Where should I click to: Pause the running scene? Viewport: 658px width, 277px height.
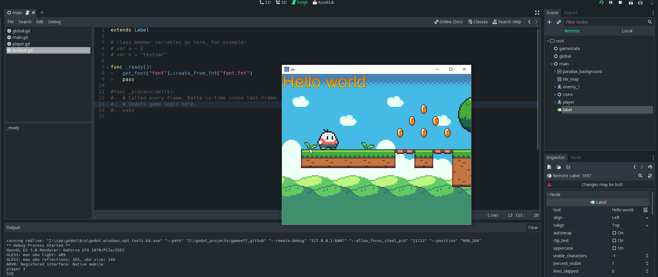tap(611, 2)
